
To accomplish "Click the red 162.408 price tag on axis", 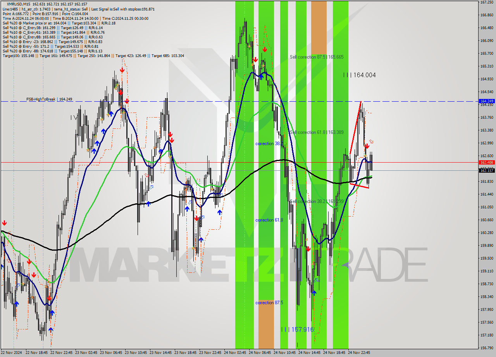I will tap(487, 162).
